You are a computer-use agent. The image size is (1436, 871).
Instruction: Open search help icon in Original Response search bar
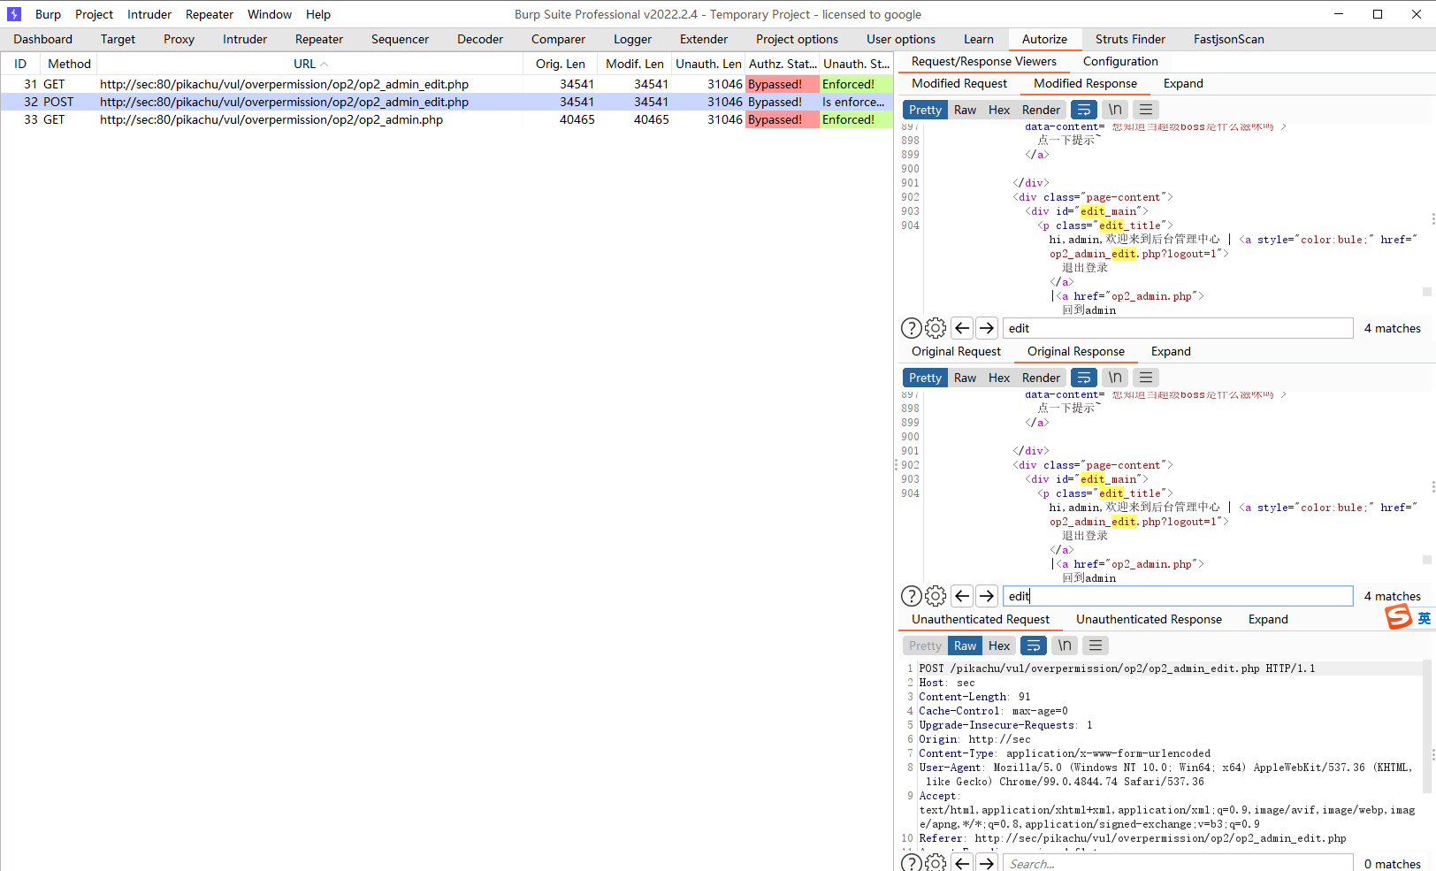pos(911,596)
